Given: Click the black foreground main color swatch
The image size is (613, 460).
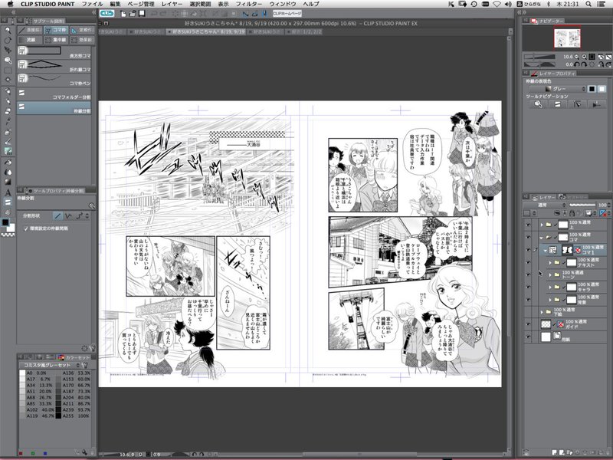Looking at the screenshot, I should 5,222.
